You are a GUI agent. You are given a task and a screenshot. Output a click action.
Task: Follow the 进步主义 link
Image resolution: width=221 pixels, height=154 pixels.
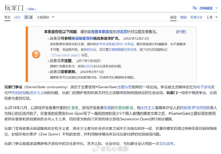37,93
